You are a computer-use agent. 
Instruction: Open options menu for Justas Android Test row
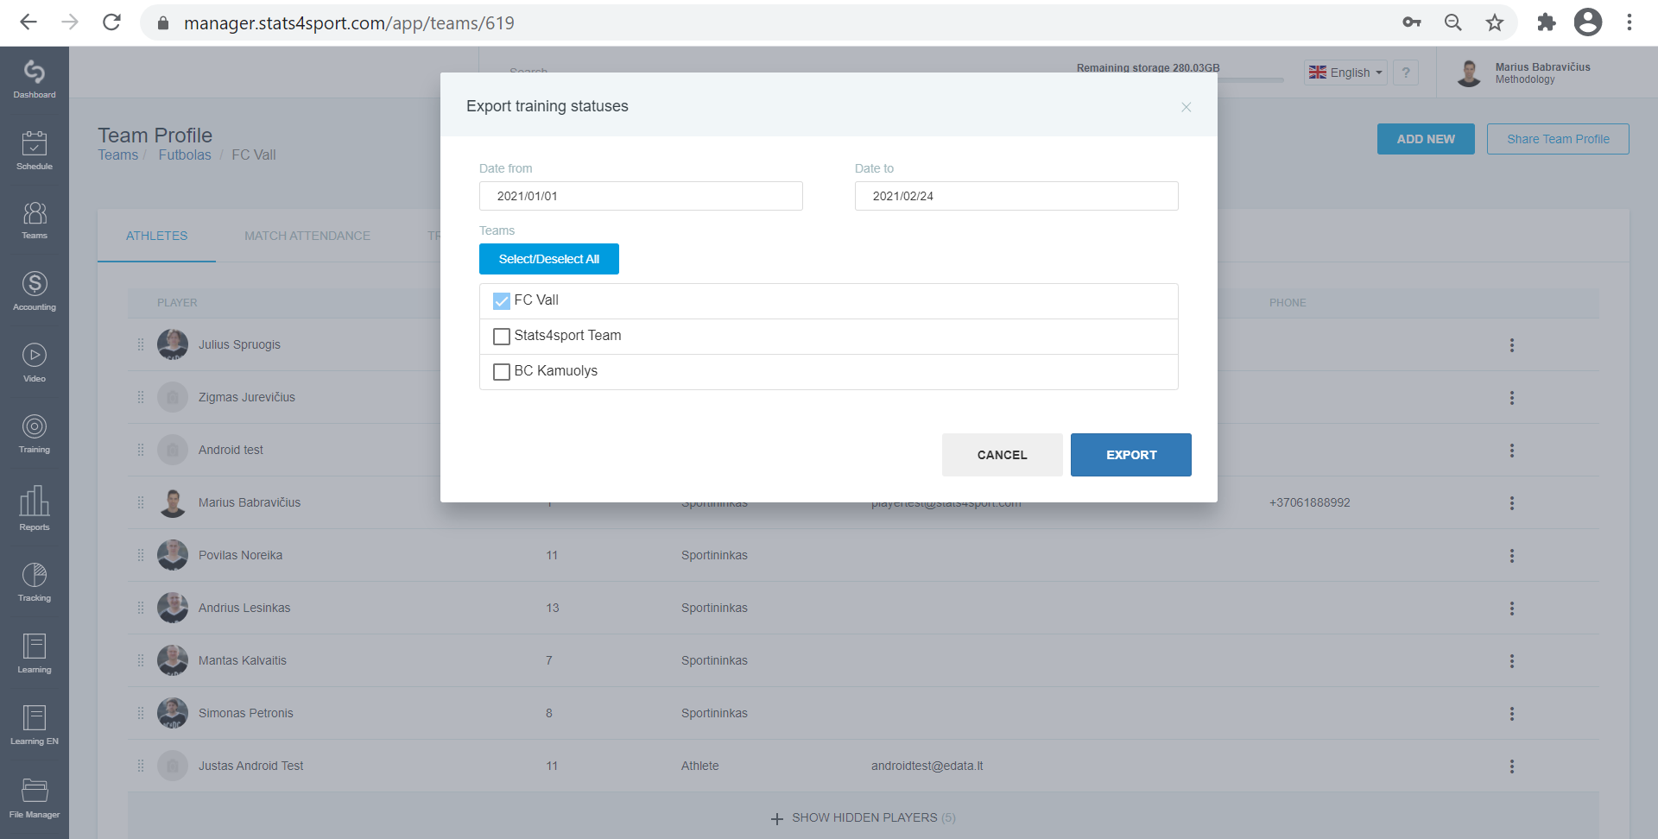tap(1511, 766)
